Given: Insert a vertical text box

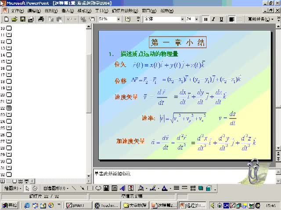Looking at the screenshot, I should (114, 188).
